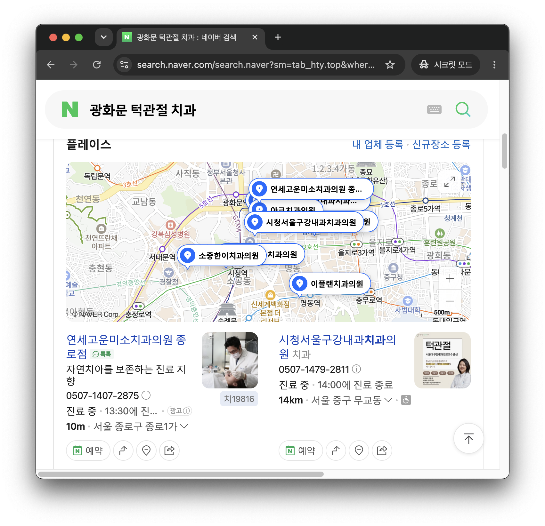Select the 이플랜치과의원 map marker
545x526 pixels.
(x=330, y=283)
